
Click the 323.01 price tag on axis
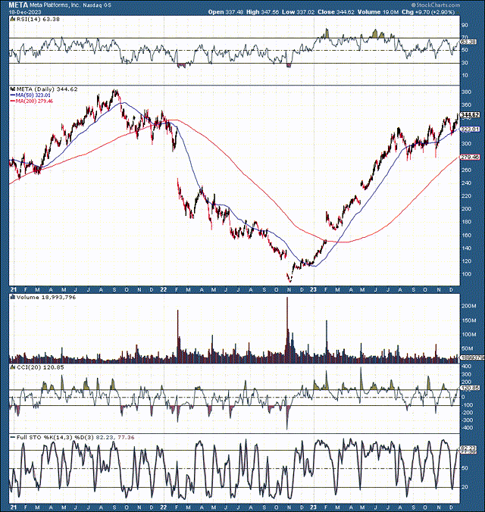click(x=470, y=130)
